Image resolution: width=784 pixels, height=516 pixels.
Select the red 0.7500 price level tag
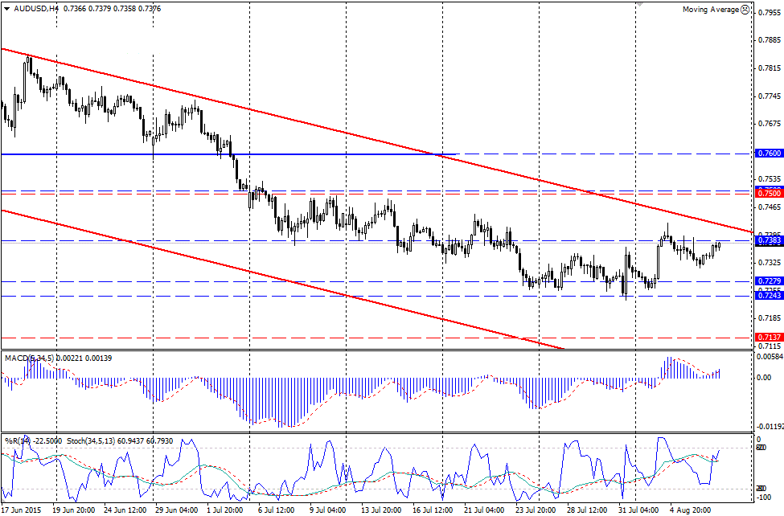pyautogui.click(x=768, y=194)
